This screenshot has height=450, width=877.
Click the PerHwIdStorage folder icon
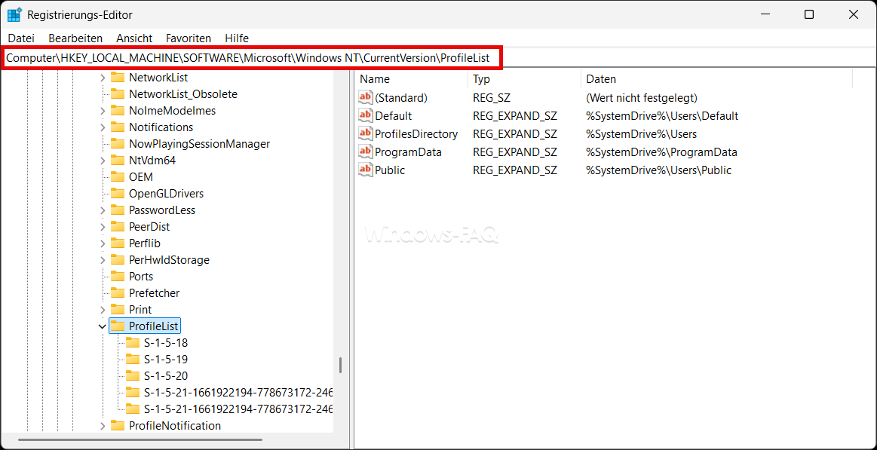click(118, 259)
